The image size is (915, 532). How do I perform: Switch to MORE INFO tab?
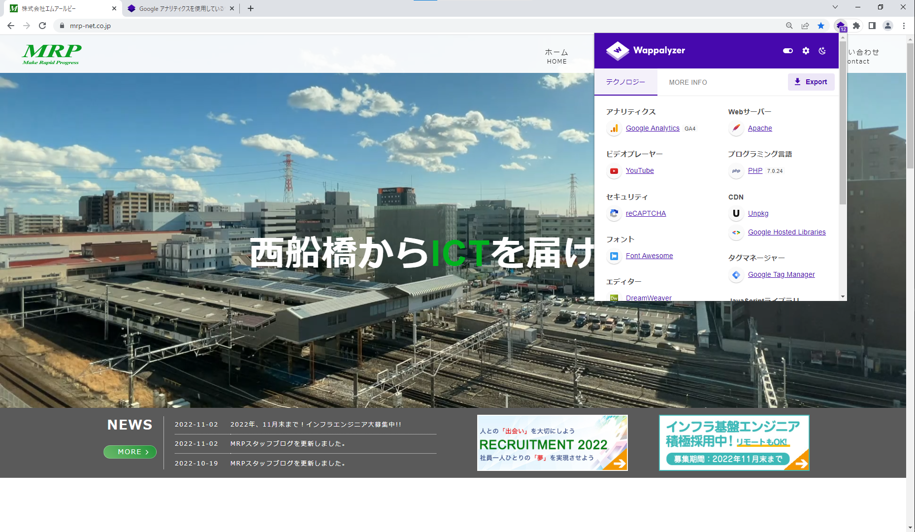tap(687, 82)
